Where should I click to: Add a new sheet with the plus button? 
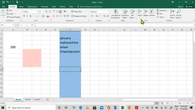click(48, 100)
